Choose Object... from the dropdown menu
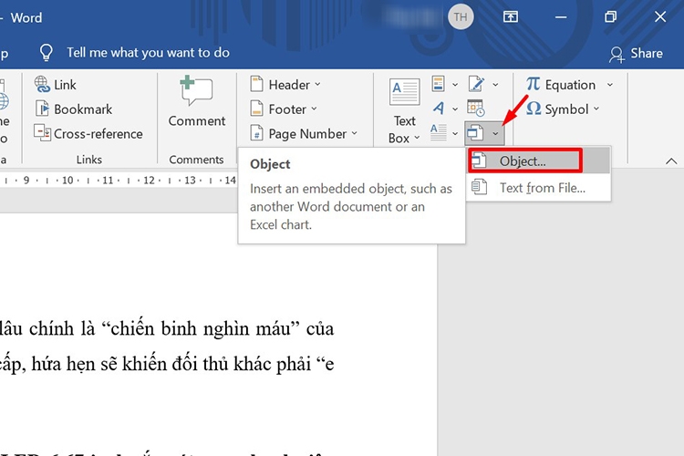684x456 pixels. click(537, 161)
